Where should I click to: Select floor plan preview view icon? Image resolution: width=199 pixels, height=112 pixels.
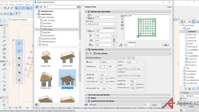tap(122, 16)
